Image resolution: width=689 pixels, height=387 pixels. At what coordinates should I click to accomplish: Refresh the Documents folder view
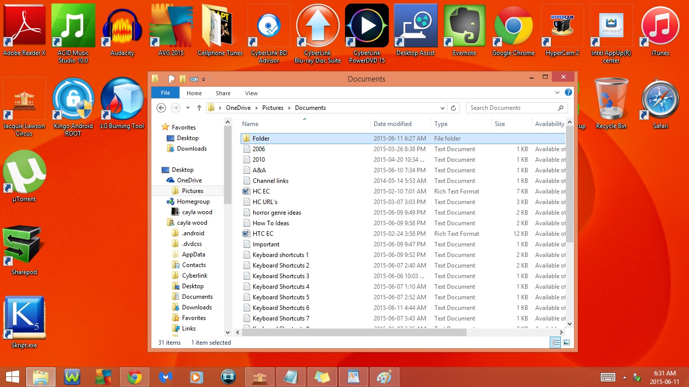(453, 108)
